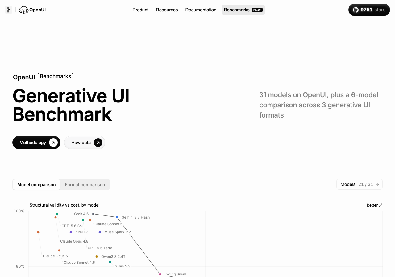
Task: Select the Inkling Small data point
Action: click(160, 274)
